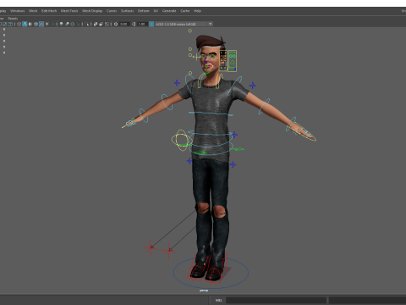Toggle textured display mode
Image resolution: width=406 pixels, height=305 pixels.
click(x=41, y=24)
